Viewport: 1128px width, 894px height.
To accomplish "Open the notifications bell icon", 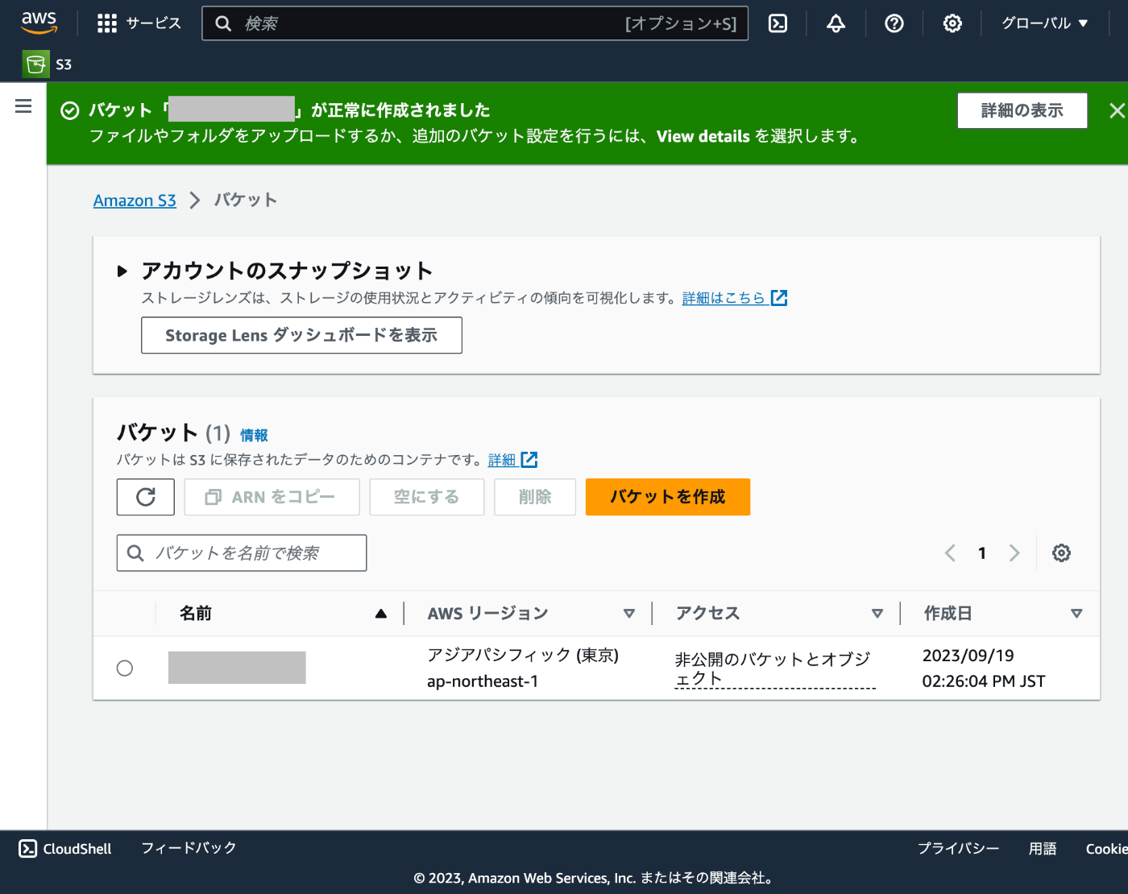I will [836, 23].
